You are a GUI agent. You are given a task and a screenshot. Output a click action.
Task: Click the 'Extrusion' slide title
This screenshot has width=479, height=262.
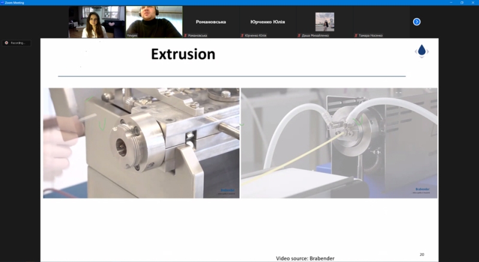[183, 54]
